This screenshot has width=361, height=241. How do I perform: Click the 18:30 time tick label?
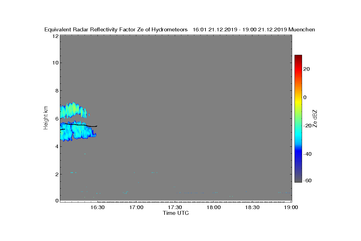(x=252, y=207)
